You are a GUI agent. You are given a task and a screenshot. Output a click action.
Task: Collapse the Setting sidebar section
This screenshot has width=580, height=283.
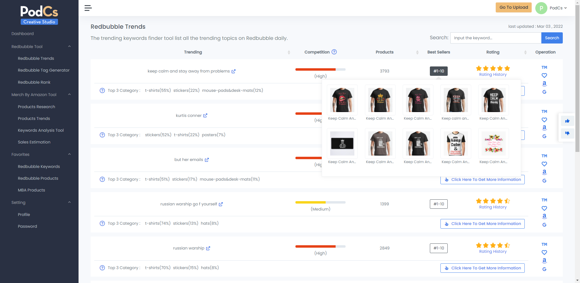pyautogui.click(x=69, y=202)
